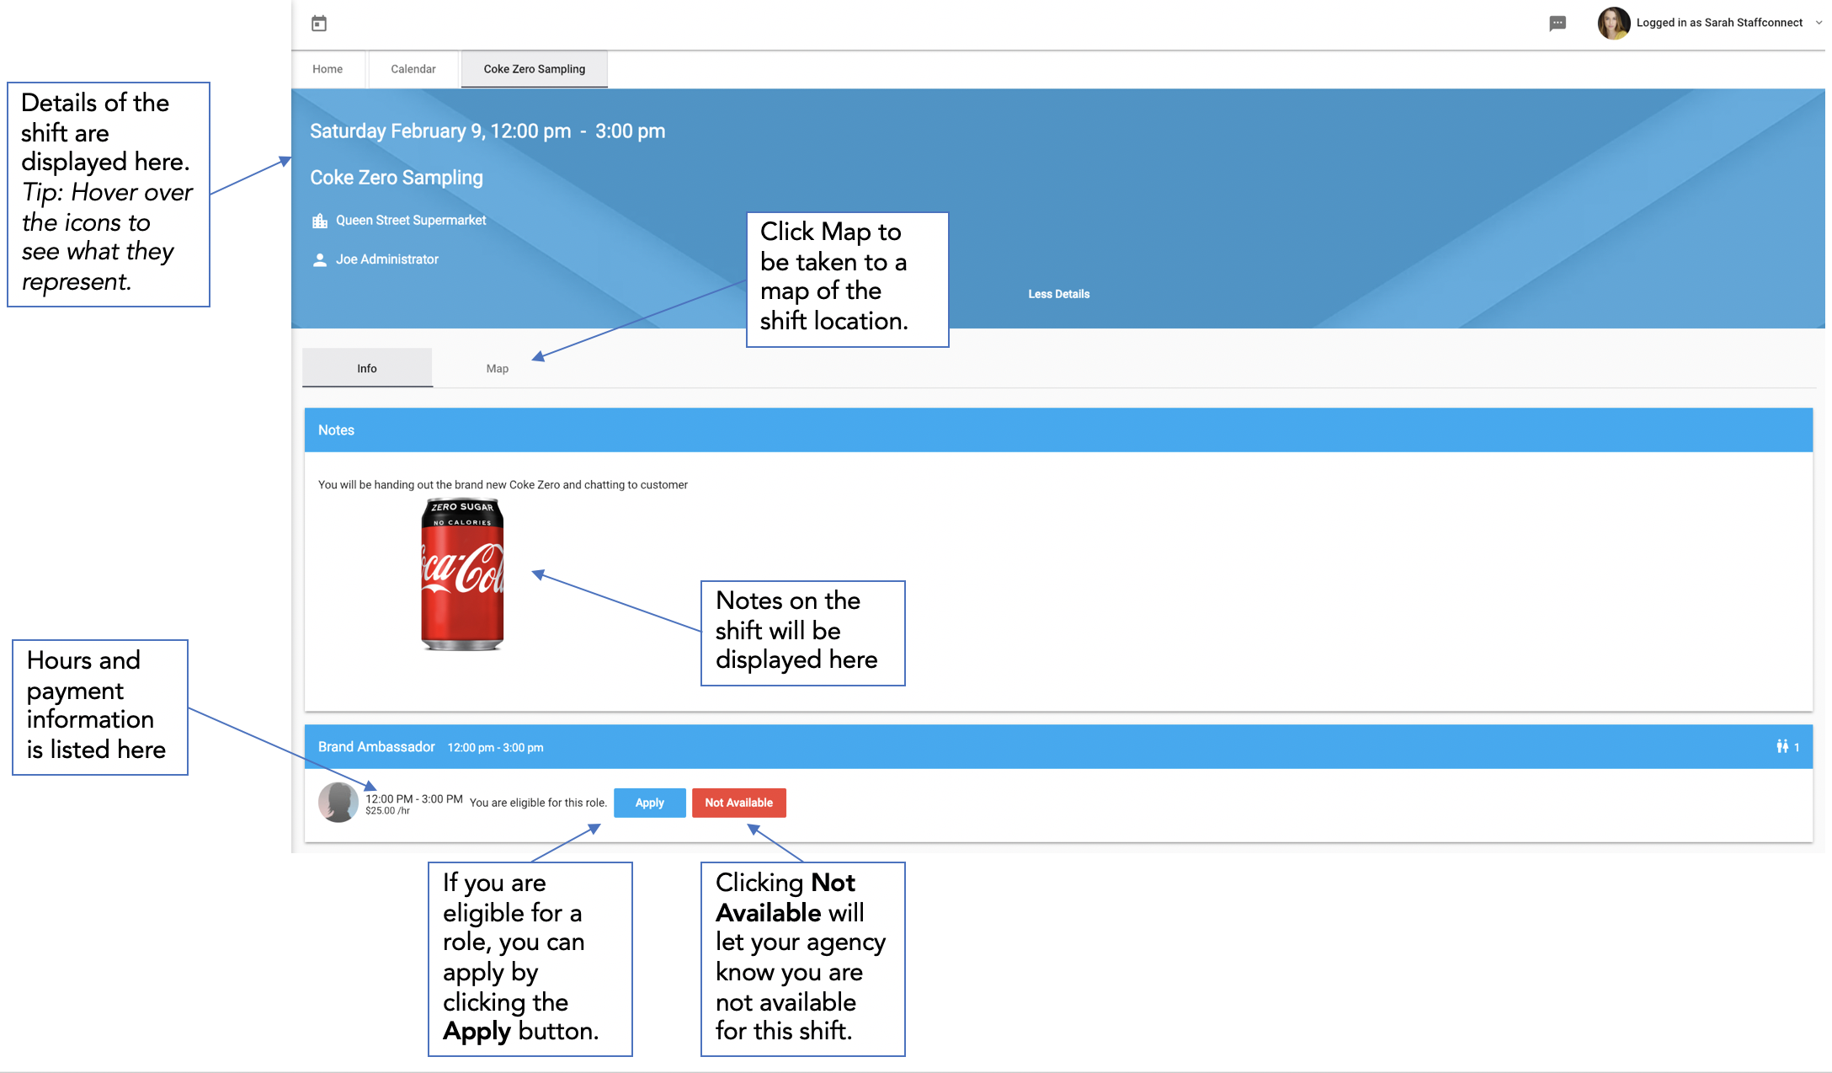This screenshot has height=1073, width=1832.
Task: Click the Queen Street Supermarket link
Action: tap(411, 221)
